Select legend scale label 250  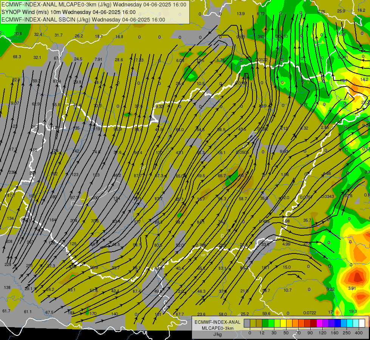tap(347, 333)
